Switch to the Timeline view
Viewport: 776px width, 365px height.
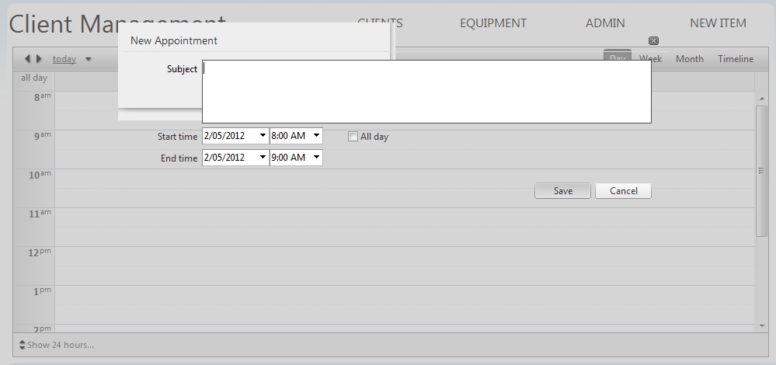click(735, 59)
